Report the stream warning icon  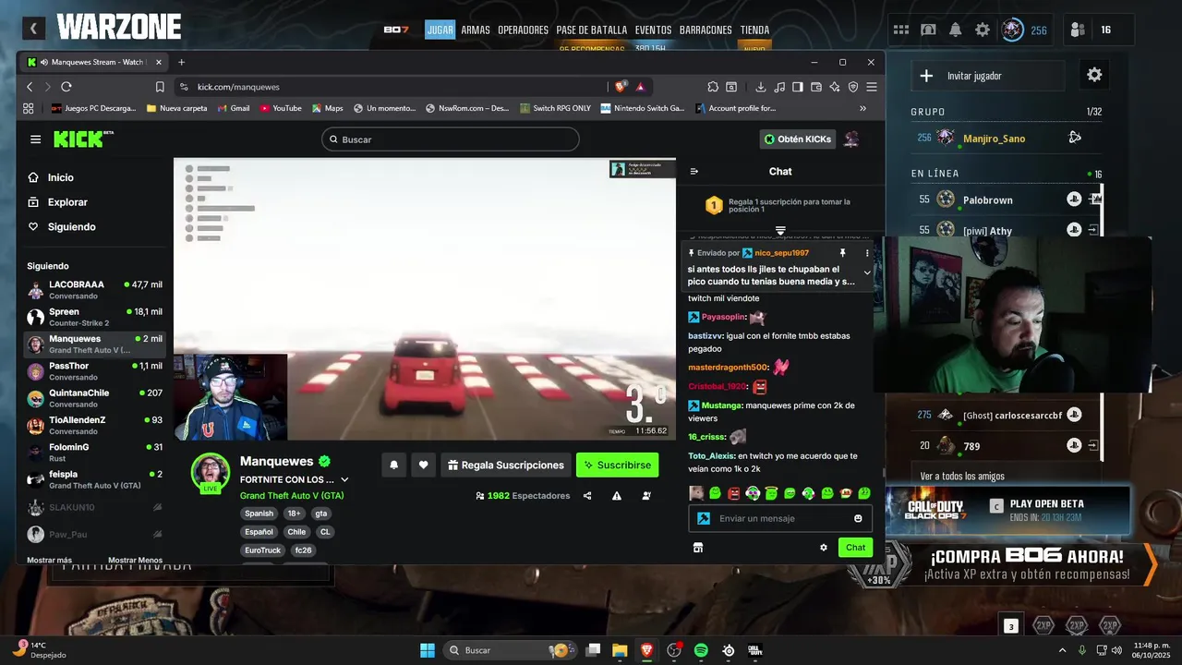617,496
